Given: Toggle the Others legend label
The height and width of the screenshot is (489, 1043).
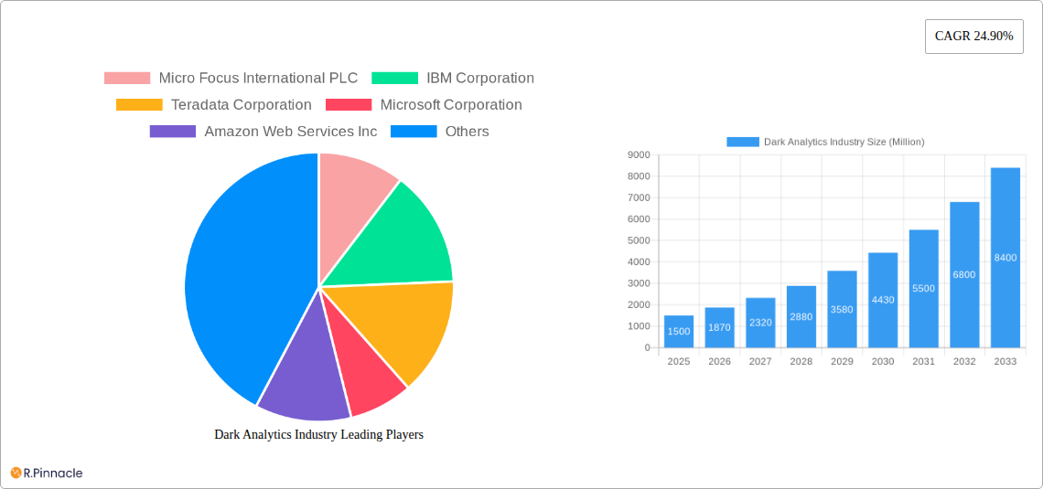Looking at the screenshot, I should coord(467,132).
